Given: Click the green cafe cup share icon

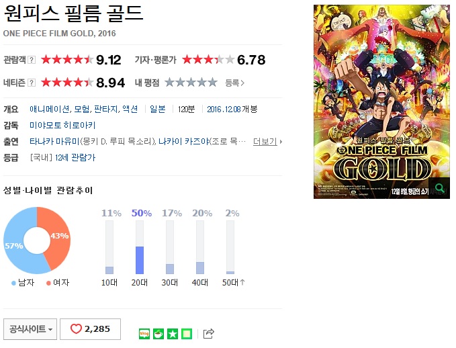Looking at the screenshot, I should (x=158, y=333).
